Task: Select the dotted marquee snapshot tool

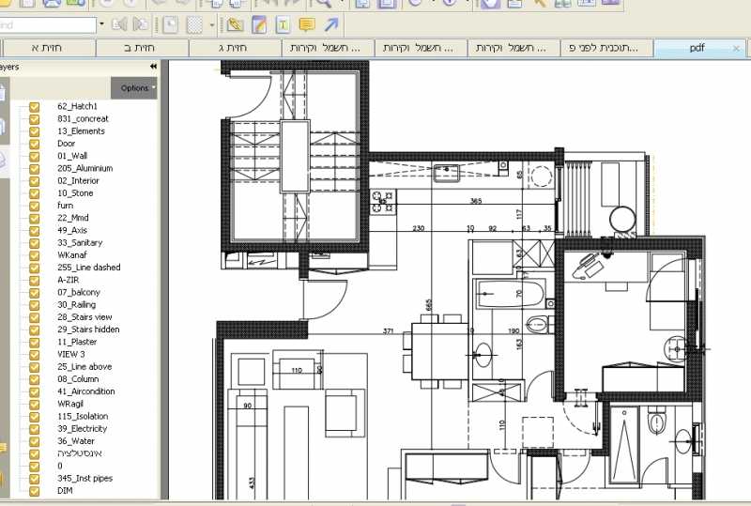Action: click(x=195, y=25)
